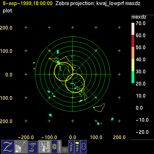The width and height of the screenshot is (154, 154).
Task: Click the BOUNDS overlay button
Action: pyautogui.click(x=60, y=147)
